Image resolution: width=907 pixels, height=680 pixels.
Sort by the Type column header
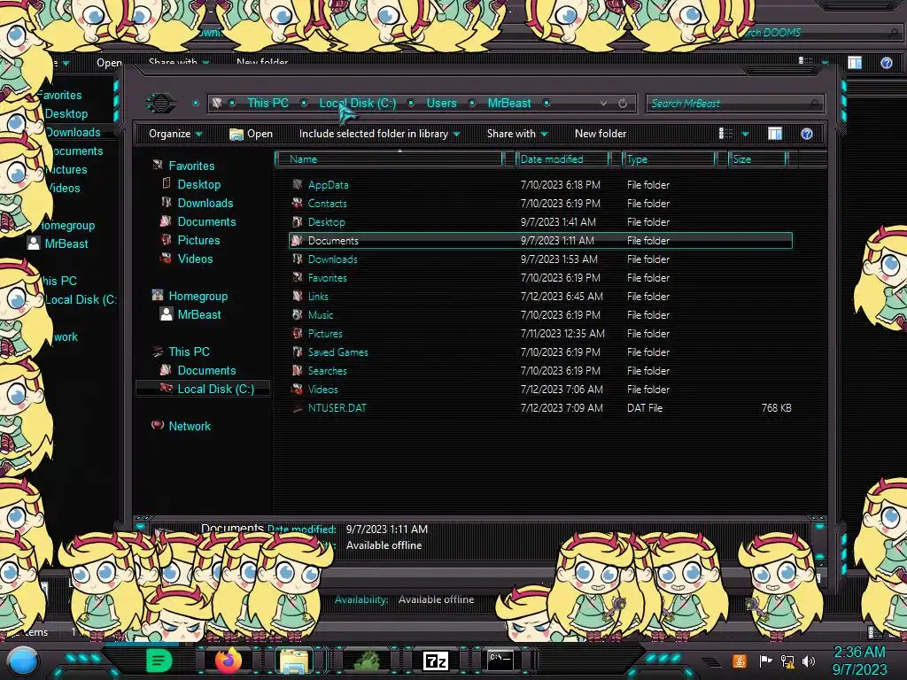pyautogui.click(x=669, y=159)
